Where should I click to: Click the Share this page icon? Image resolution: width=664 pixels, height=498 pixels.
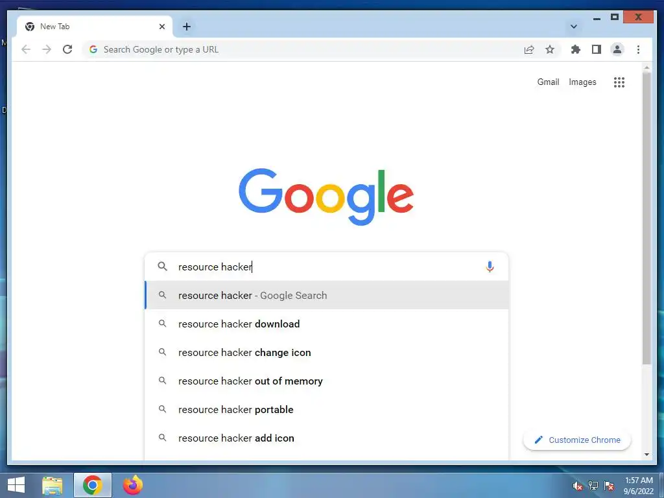[x=529, y=49]
